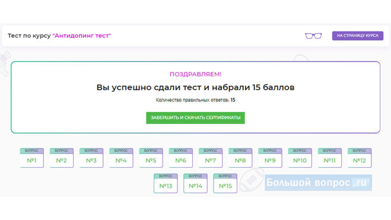Image resolution: width=391 pixels, height=220 pixels.
Task: Open question №3 card
Action: [91, 158]
